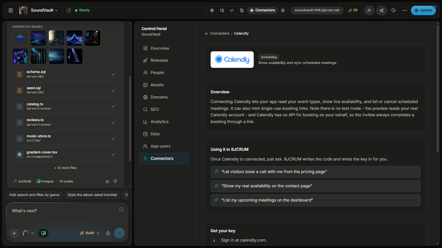Open the gradient-cover.tsx file row
The width and height of the screenshot is (442, 248).
pos(65,155)
